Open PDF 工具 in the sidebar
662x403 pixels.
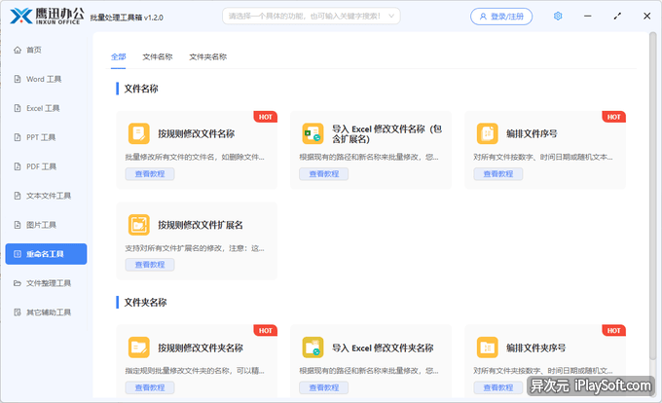pos(46,166)
